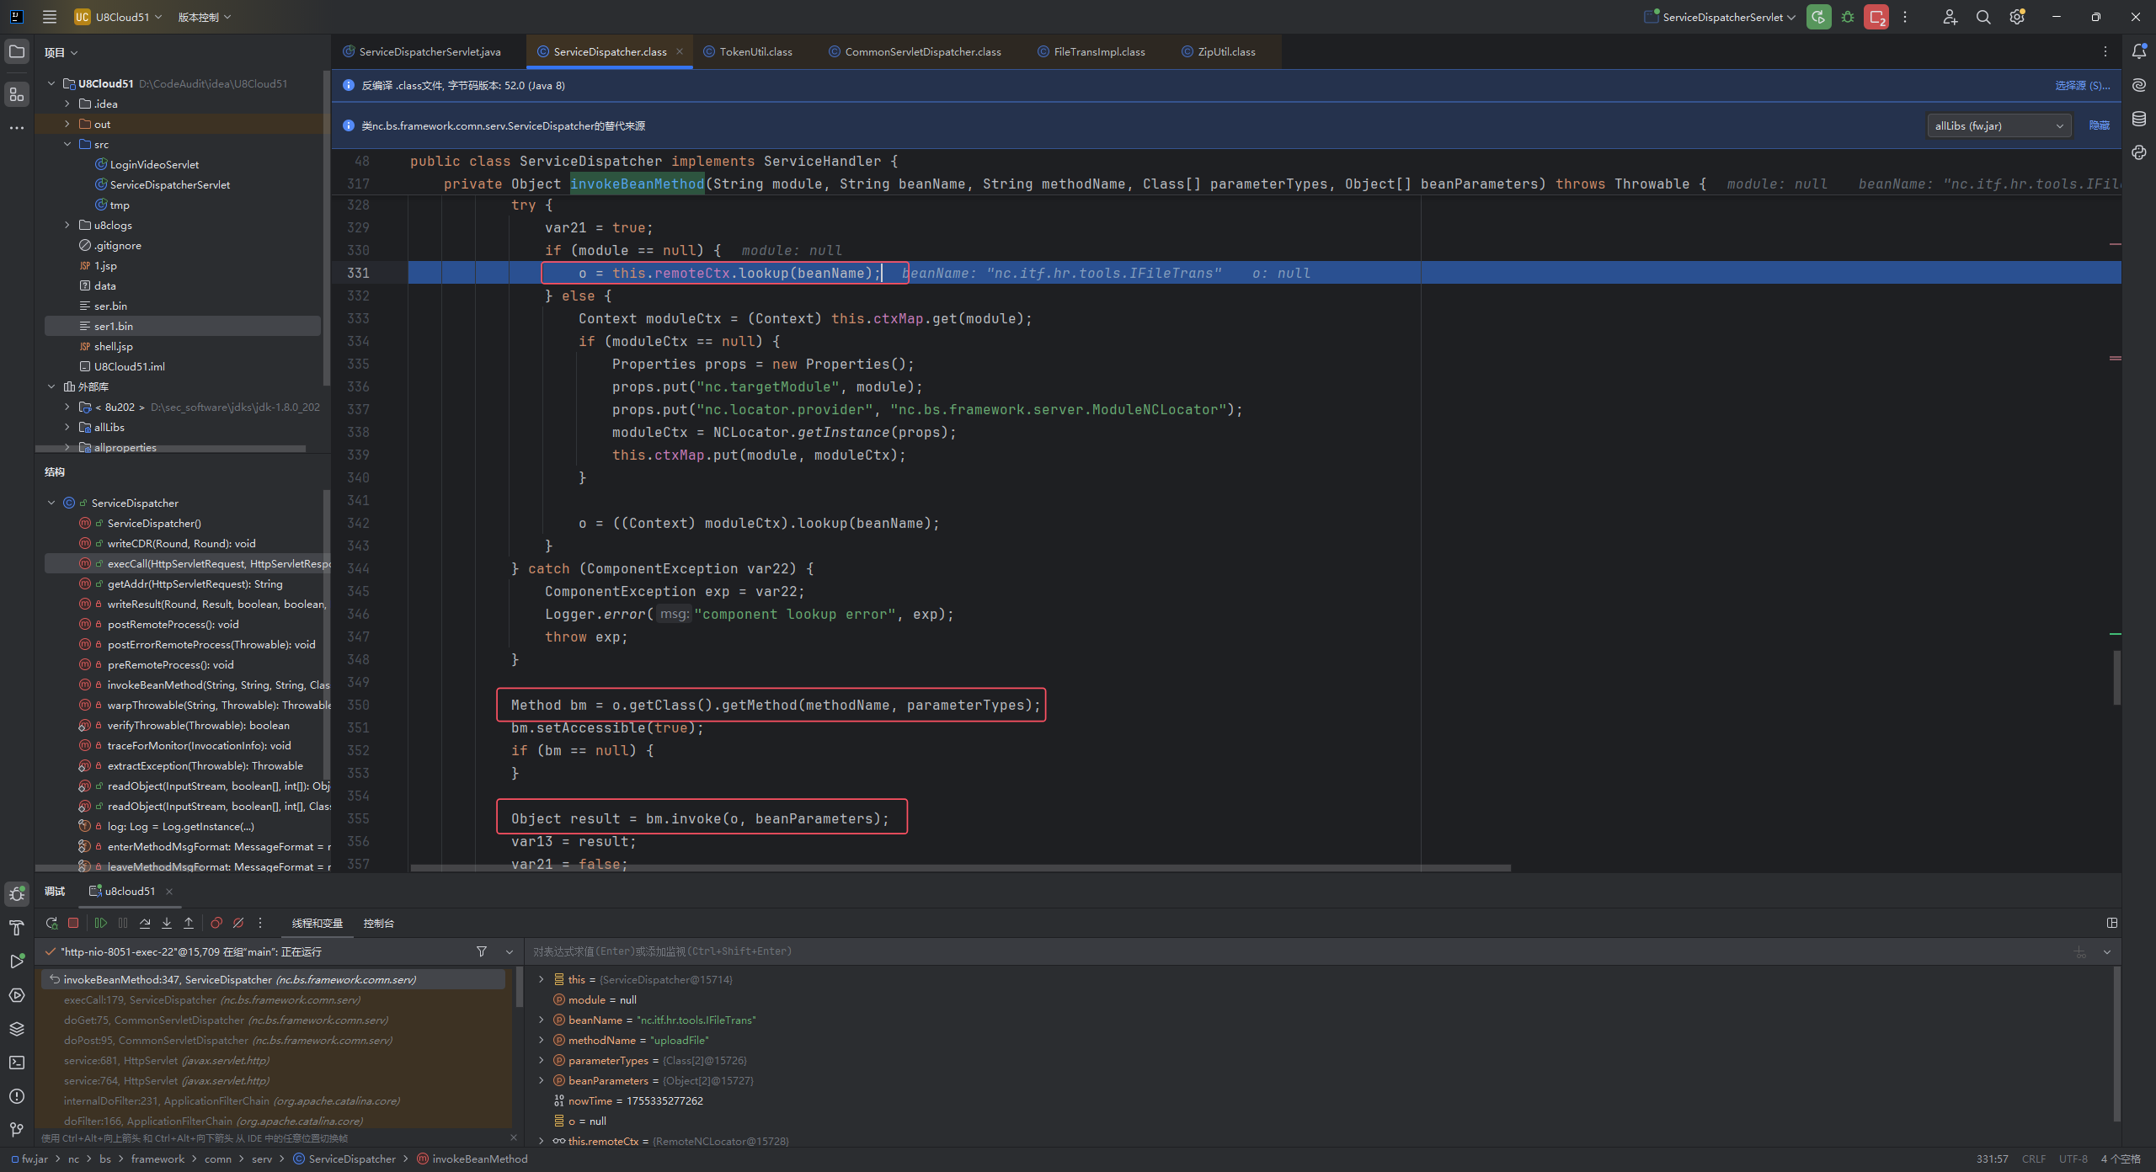
Task: Open the Problems tool window icon
Action: 17,1096
